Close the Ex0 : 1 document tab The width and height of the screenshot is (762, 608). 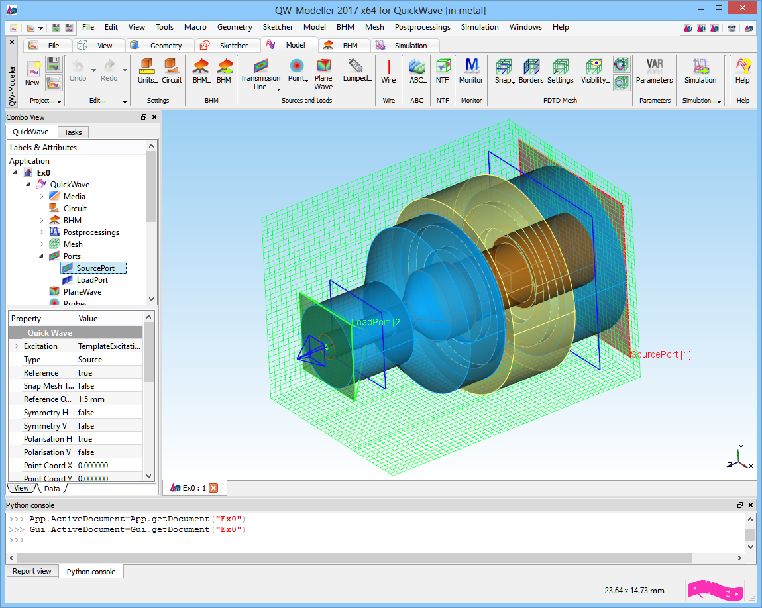[x=213, y=488]
